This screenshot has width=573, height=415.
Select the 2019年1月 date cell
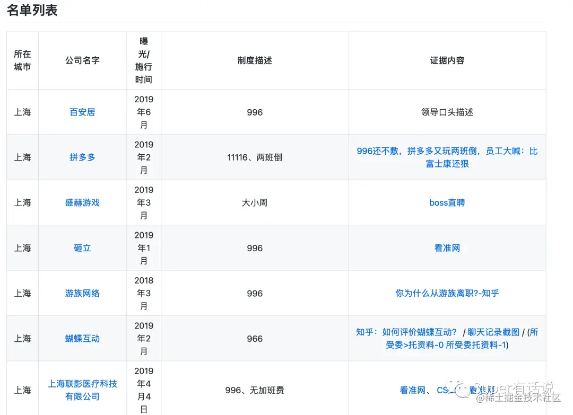pyautogui.click(x=144, y=248)
